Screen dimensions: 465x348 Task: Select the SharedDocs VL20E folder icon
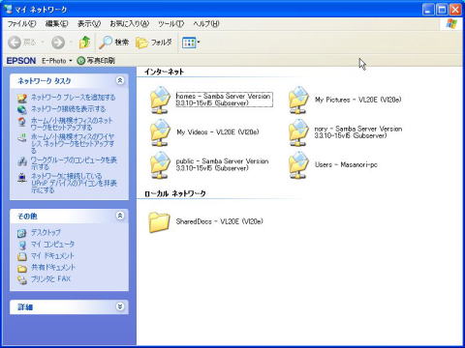click(159, 222)
